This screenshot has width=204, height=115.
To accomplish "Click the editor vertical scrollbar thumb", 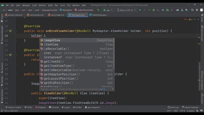I will pyautogui.click(x=199, y=76).
